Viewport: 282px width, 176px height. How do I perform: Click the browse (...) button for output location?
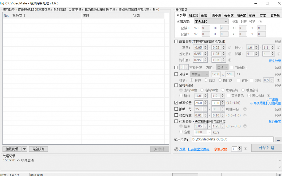278,140
